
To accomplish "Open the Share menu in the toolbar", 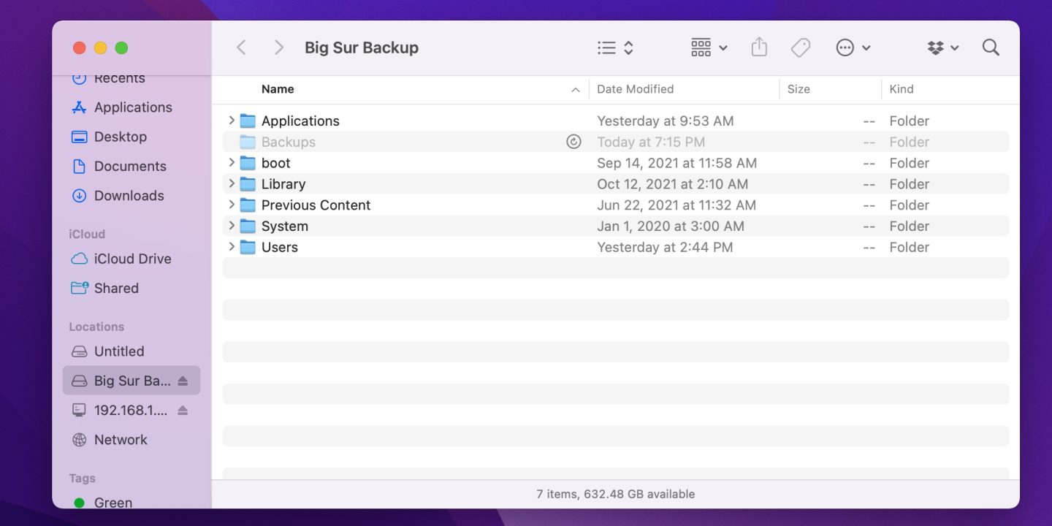I will [x=759, y=47].
